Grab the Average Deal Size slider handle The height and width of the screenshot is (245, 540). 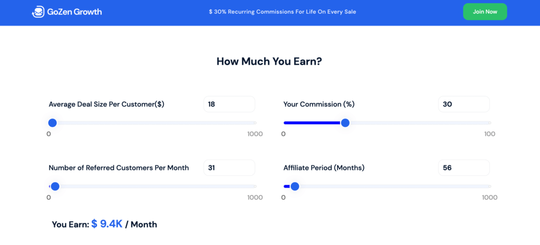point(52,123)
